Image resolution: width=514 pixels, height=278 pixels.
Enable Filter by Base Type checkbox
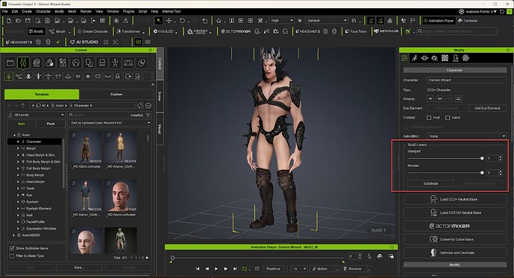point(12,256)
